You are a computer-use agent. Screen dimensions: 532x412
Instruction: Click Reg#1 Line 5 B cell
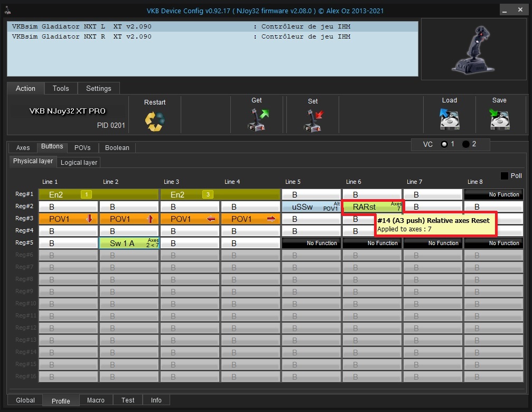point(312,194)
